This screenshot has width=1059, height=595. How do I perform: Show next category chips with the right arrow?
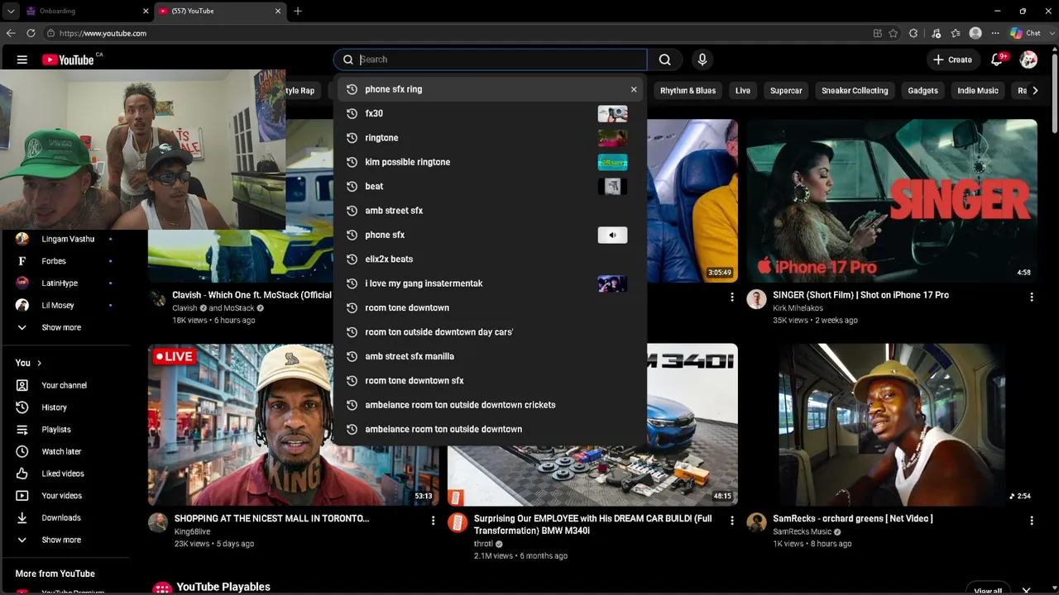(x=1035, y=91)
